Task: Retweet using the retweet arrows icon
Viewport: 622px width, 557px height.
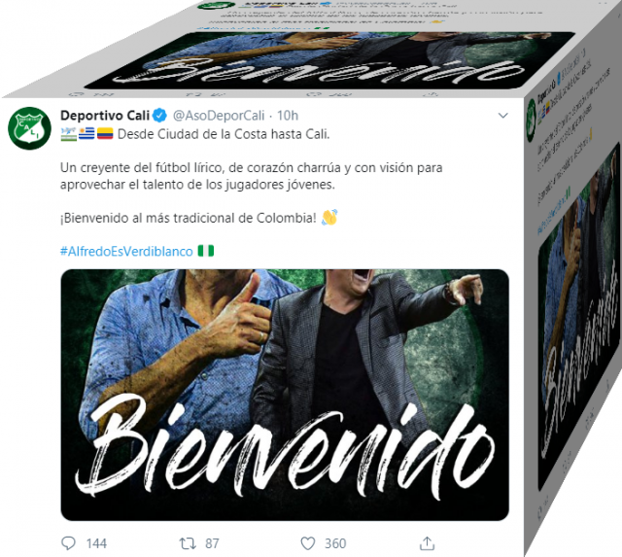Action: 188,543
